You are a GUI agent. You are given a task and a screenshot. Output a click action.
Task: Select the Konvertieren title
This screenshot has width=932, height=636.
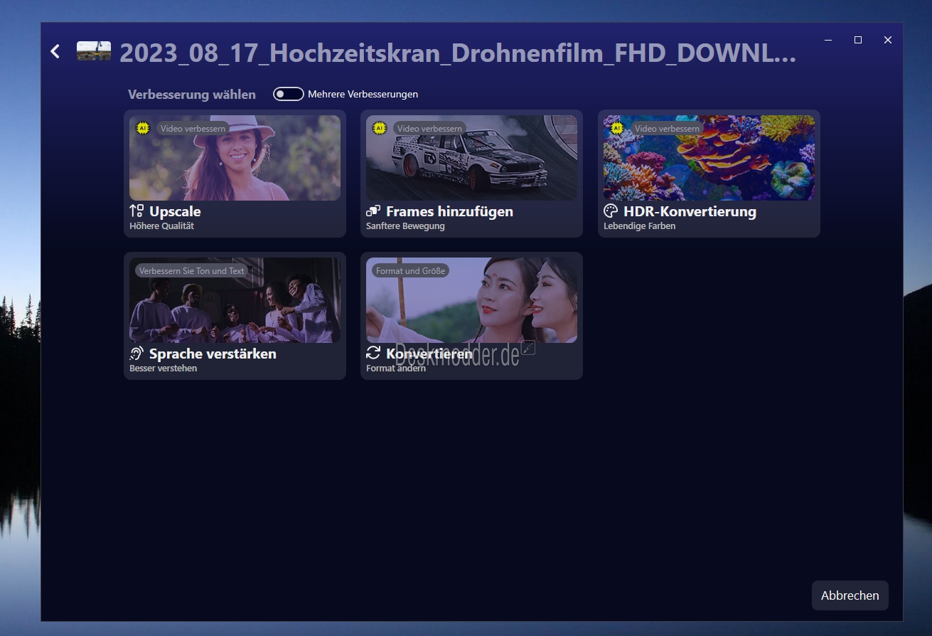(429, 354)
